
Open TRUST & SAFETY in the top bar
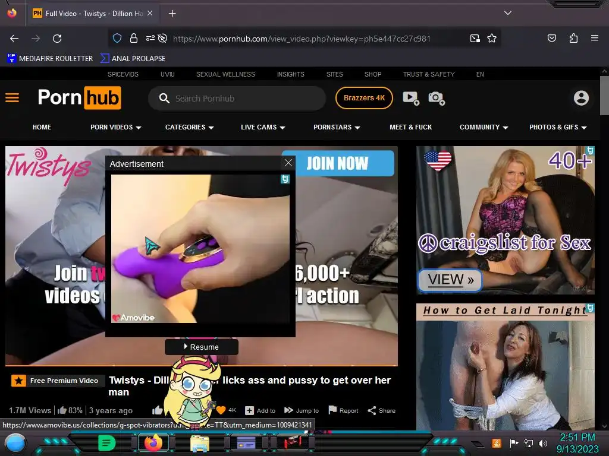[x=428, y=74]
